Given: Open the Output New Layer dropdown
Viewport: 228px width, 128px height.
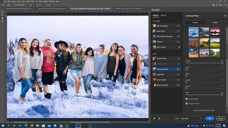Looking at the screenshot, I should click(x=191, y=118).
